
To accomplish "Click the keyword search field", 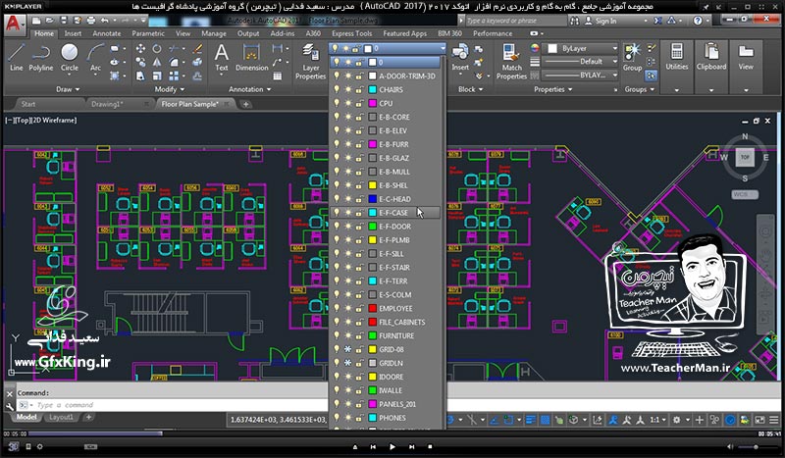I will (x=516, y=21).
